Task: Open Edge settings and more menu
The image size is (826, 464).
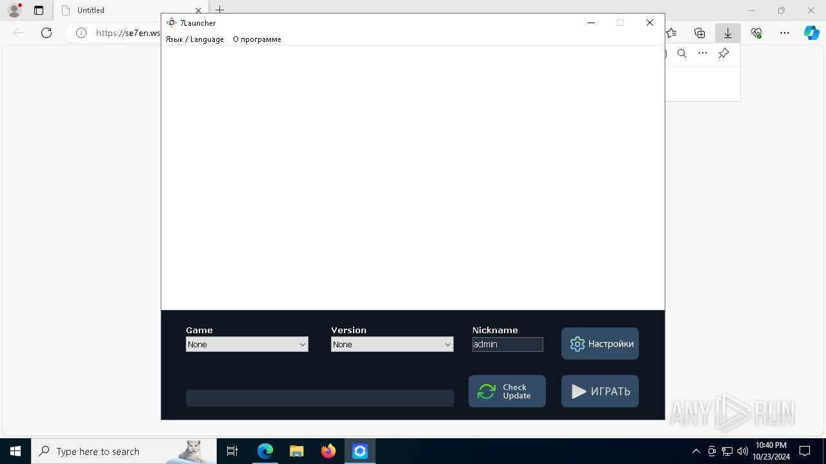Action: click(785, 33)
